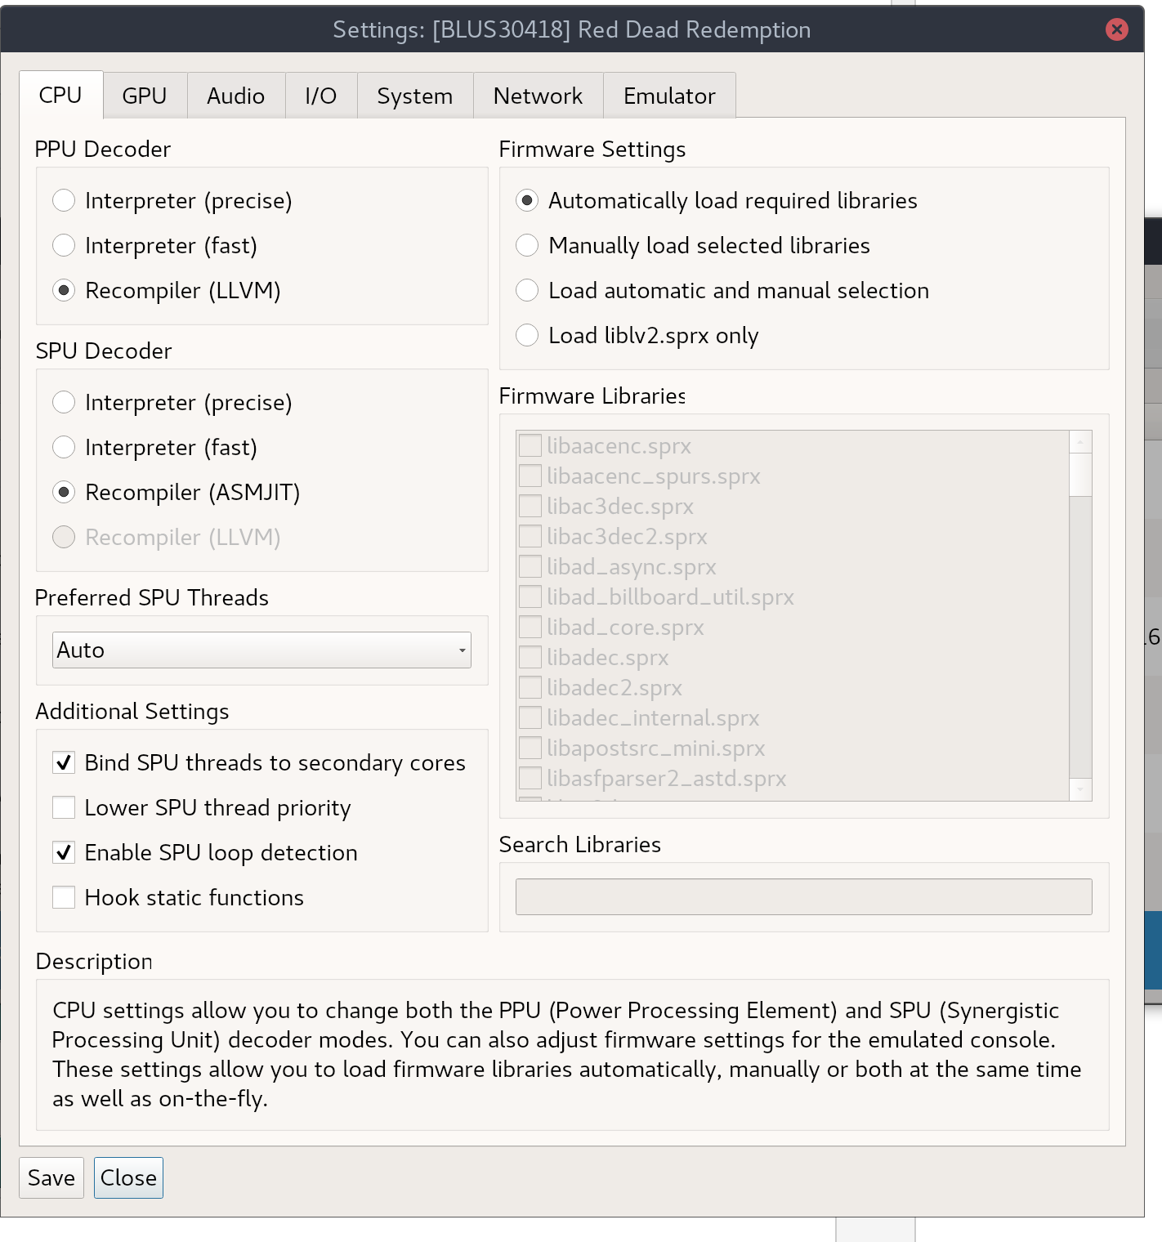The image size is (1162, 1242).
Task: Select SPU Recompiler (ASMJIT) option
Action: 177,492
